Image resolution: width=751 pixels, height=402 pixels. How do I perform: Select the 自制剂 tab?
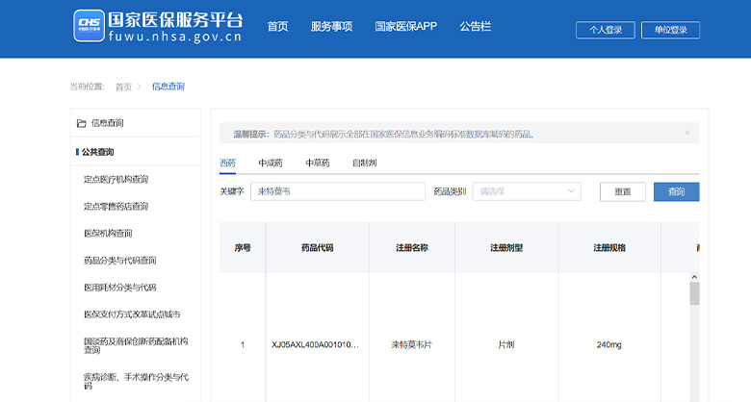coord(365,163)
